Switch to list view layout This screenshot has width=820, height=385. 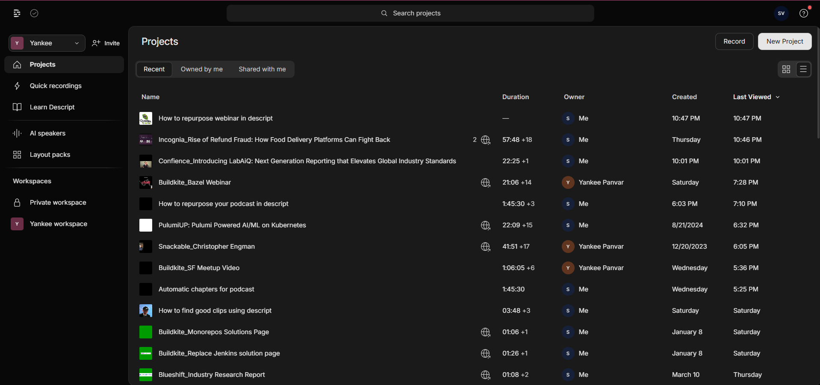click(x=803, y=69)
